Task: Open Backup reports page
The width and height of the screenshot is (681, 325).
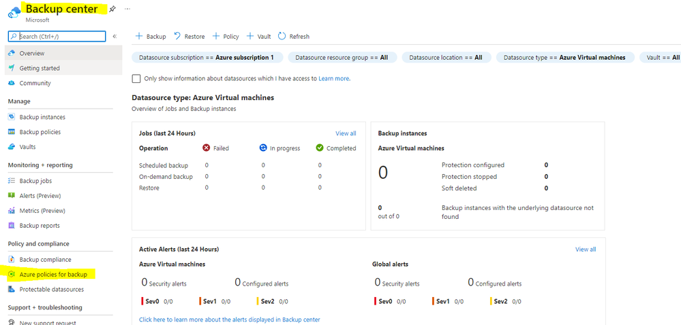Action: pos(40,225)
